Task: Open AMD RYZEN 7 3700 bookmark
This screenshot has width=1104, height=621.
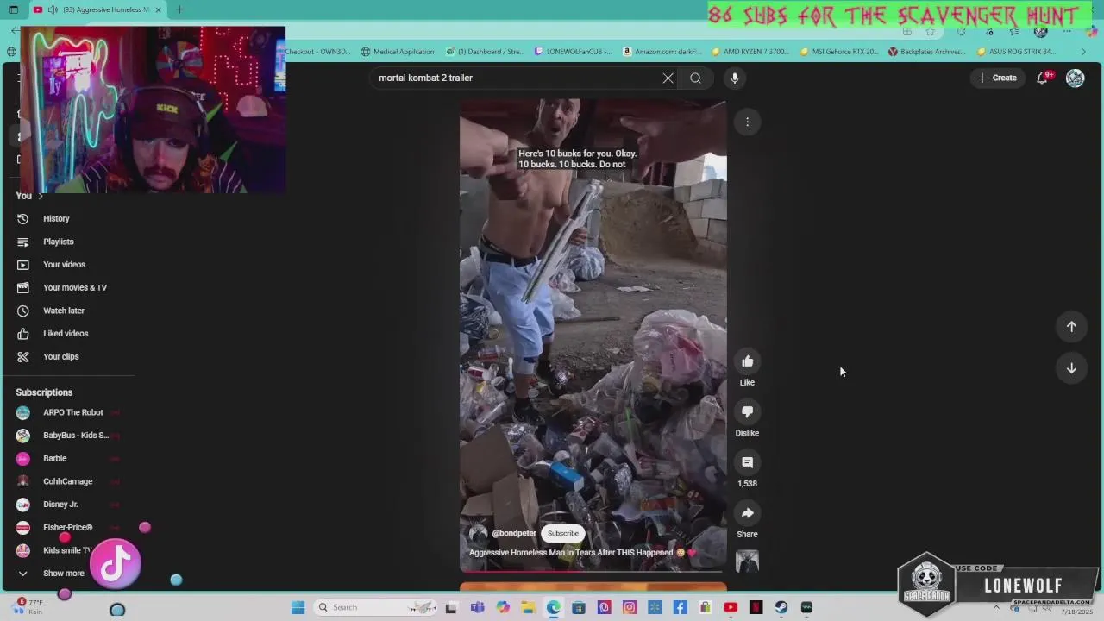Action: pyautogui.click(x=750, y=52)
